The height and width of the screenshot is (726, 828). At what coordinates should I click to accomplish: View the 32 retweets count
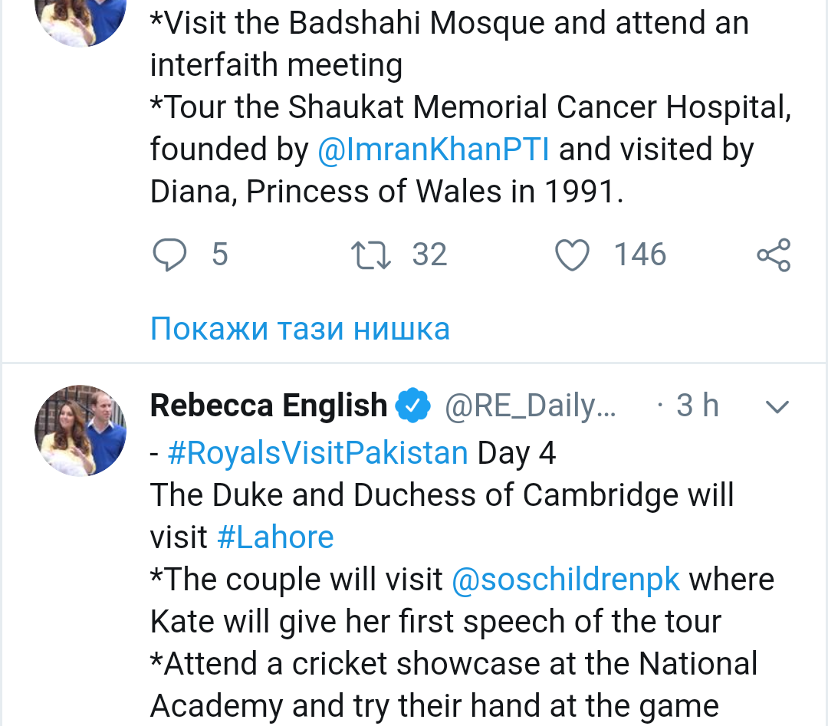coord(429,255)
